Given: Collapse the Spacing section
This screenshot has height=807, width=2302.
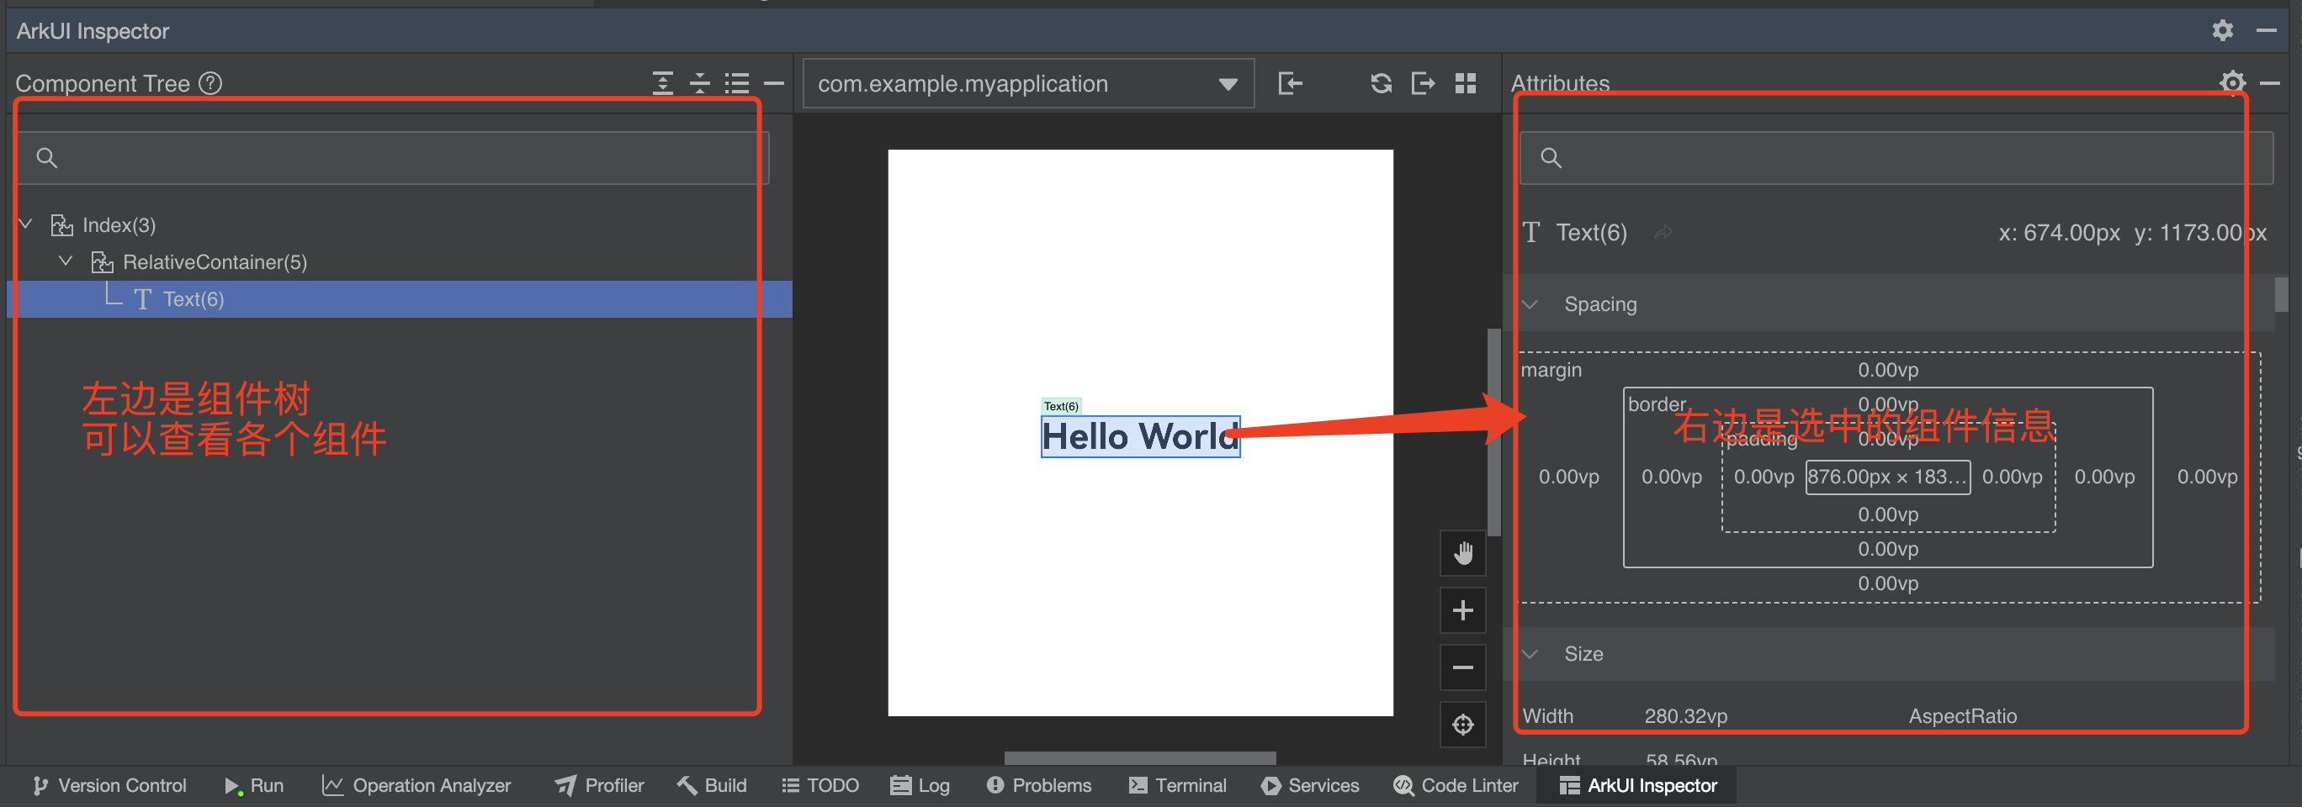Looking at the screenshot, I should click(x=1530, y=304).
